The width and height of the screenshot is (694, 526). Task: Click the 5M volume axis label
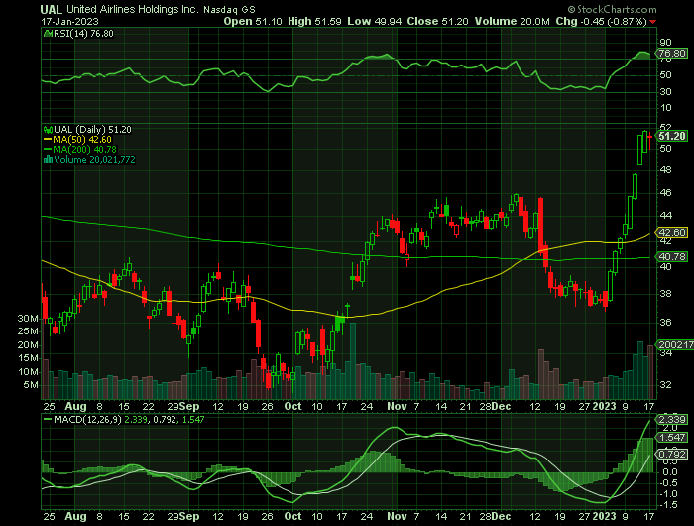[31, 385]
